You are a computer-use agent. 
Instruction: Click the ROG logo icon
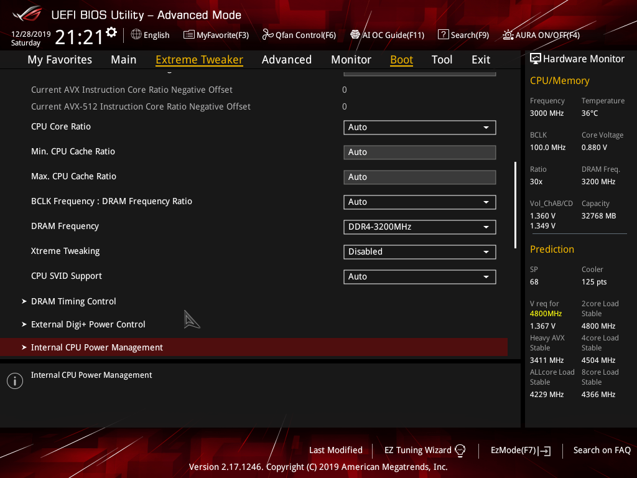27,14
